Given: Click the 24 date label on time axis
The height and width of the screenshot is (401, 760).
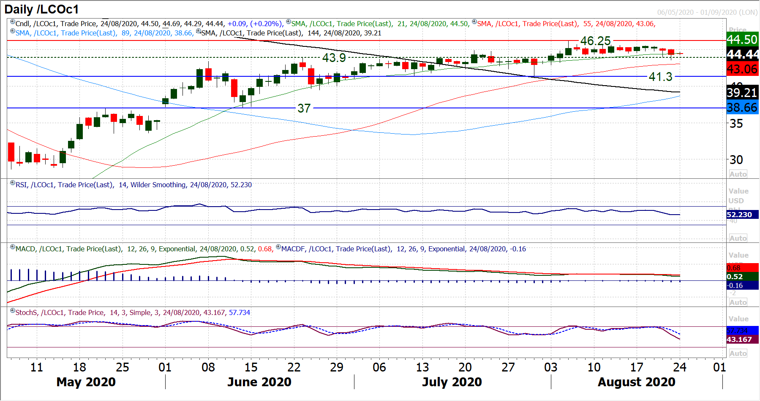Looking at the screenshot, I should 680,367.
